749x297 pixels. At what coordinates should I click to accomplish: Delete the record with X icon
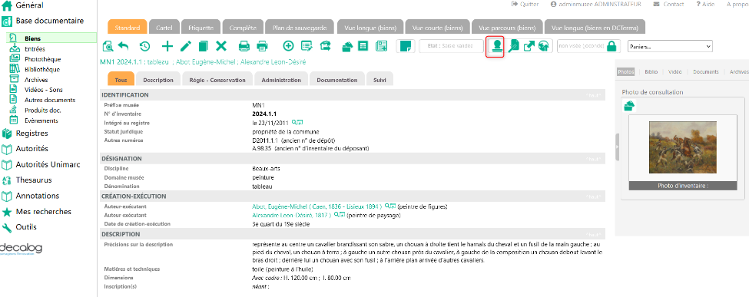pyautogui.click(x=220, y=46)
